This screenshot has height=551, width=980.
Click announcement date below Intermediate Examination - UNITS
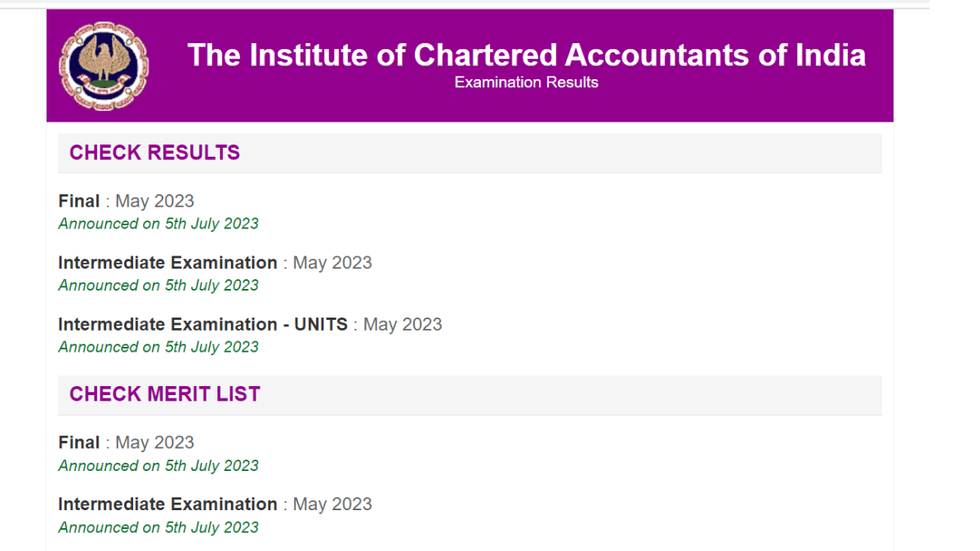[158, 347]
